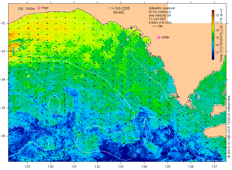Viewport: 232px width, 170px height.
Task: Click longitude label 135
Action: 168,166
